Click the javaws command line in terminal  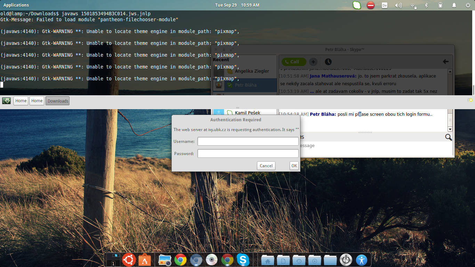click(x=75, y=14)
